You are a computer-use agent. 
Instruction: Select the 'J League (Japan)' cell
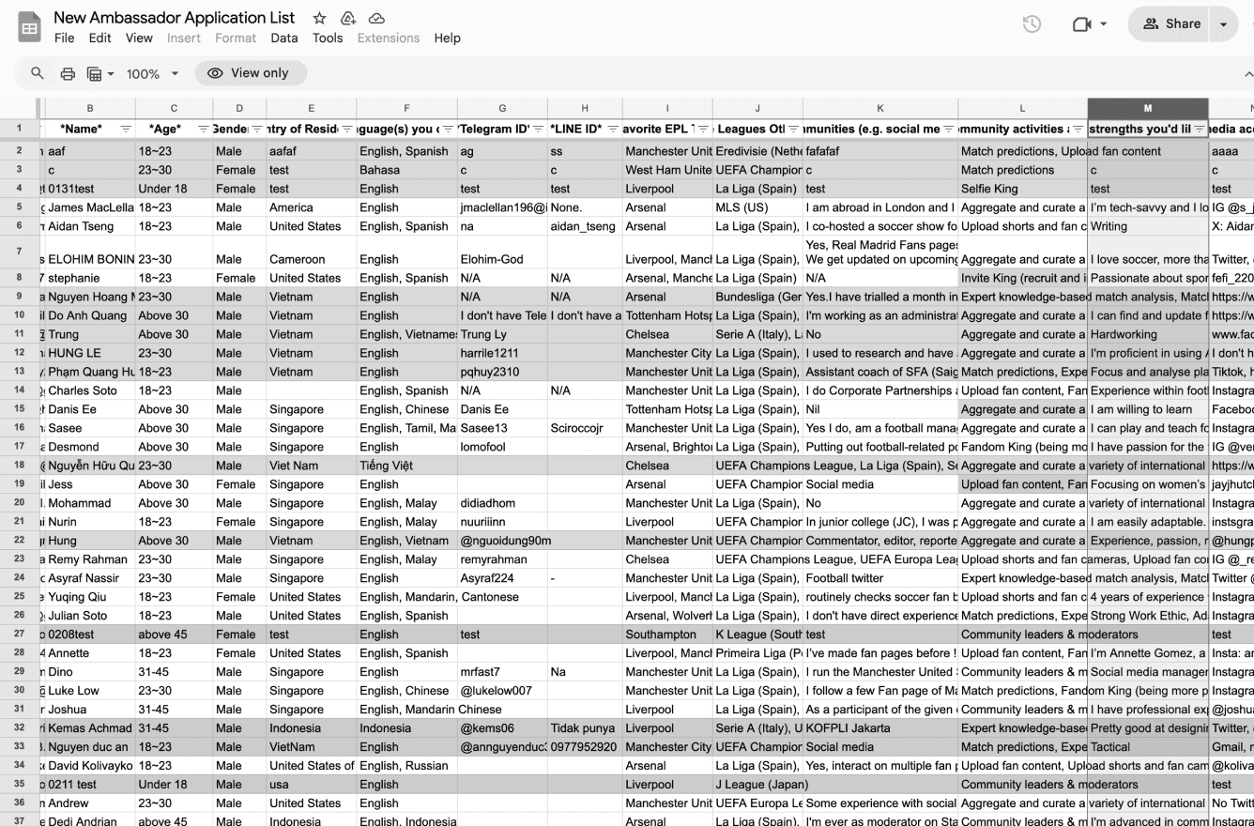757,785
